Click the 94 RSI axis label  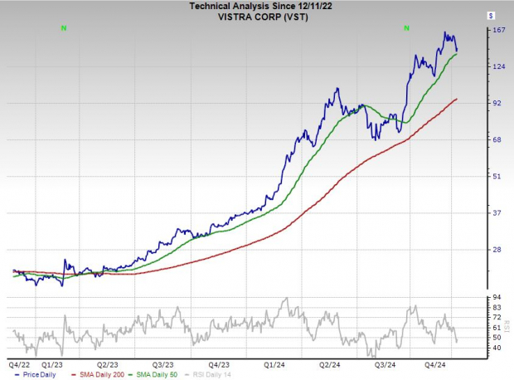pos(497,296)
